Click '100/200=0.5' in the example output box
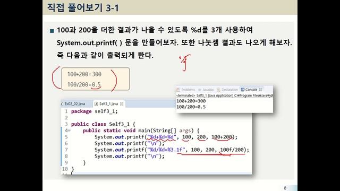The height and width of the screenshot is (191, 340). click(x=84, y=84)
